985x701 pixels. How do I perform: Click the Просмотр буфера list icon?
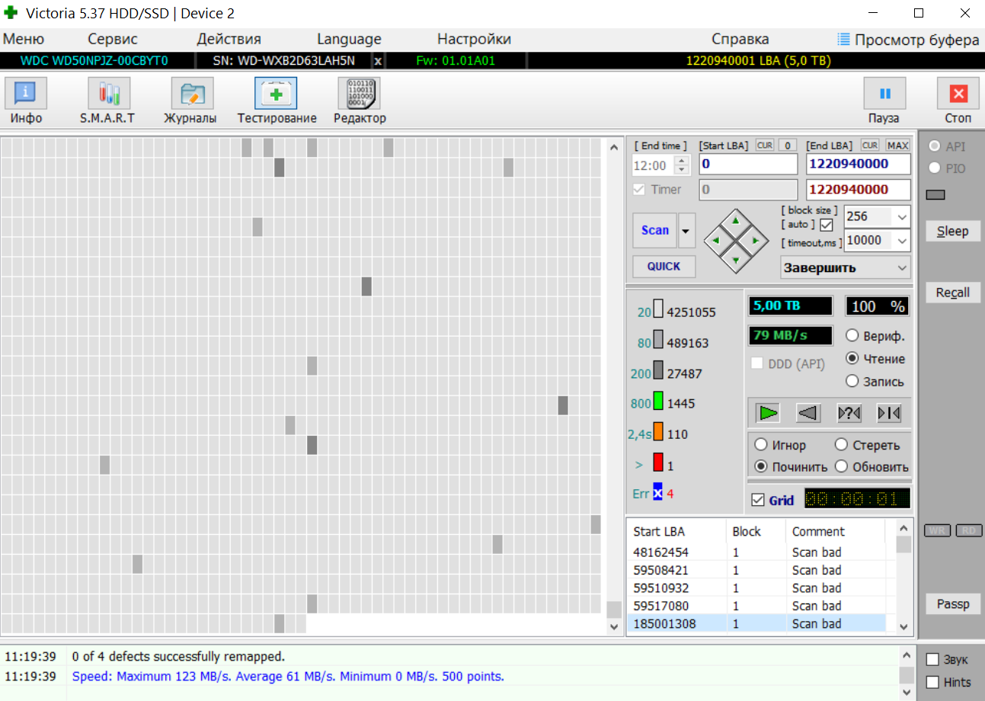[x=843, y=39]
